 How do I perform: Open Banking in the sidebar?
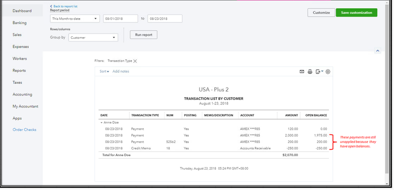20,23
